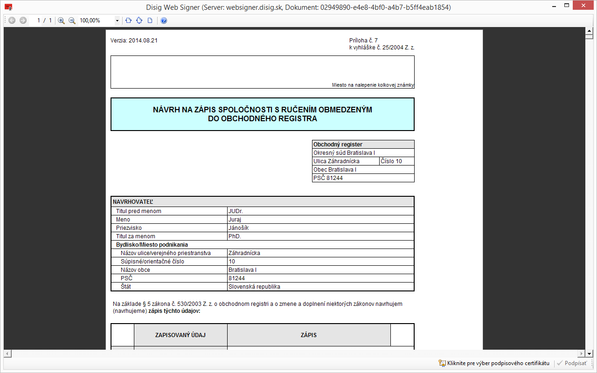Click the Disig Web Signer app icon
Viewport: 597px width, 373px height.
tap(8, 7)
